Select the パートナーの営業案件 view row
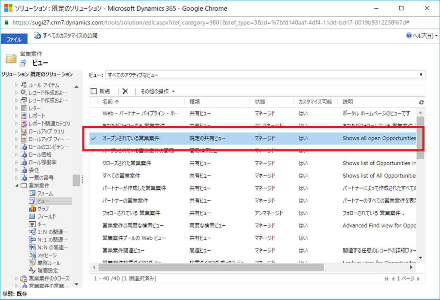 253,200
